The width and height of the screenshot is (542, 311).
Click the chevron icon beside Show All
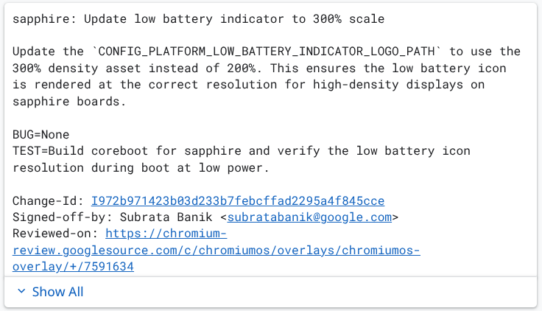[x=21, y=292]
